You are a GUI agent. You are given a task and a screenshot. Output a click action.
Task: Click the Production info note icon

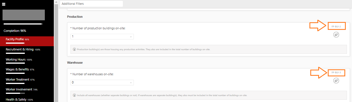click(x=74, y=49)
